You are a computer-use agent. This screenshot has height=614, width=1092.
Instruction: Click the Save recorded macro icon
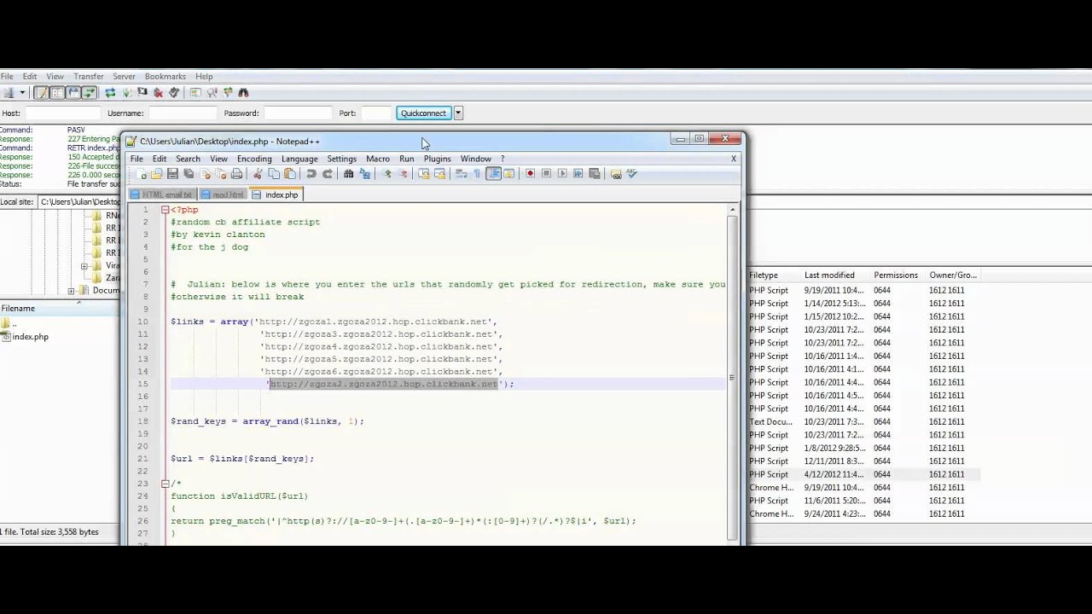coord(593,174)
